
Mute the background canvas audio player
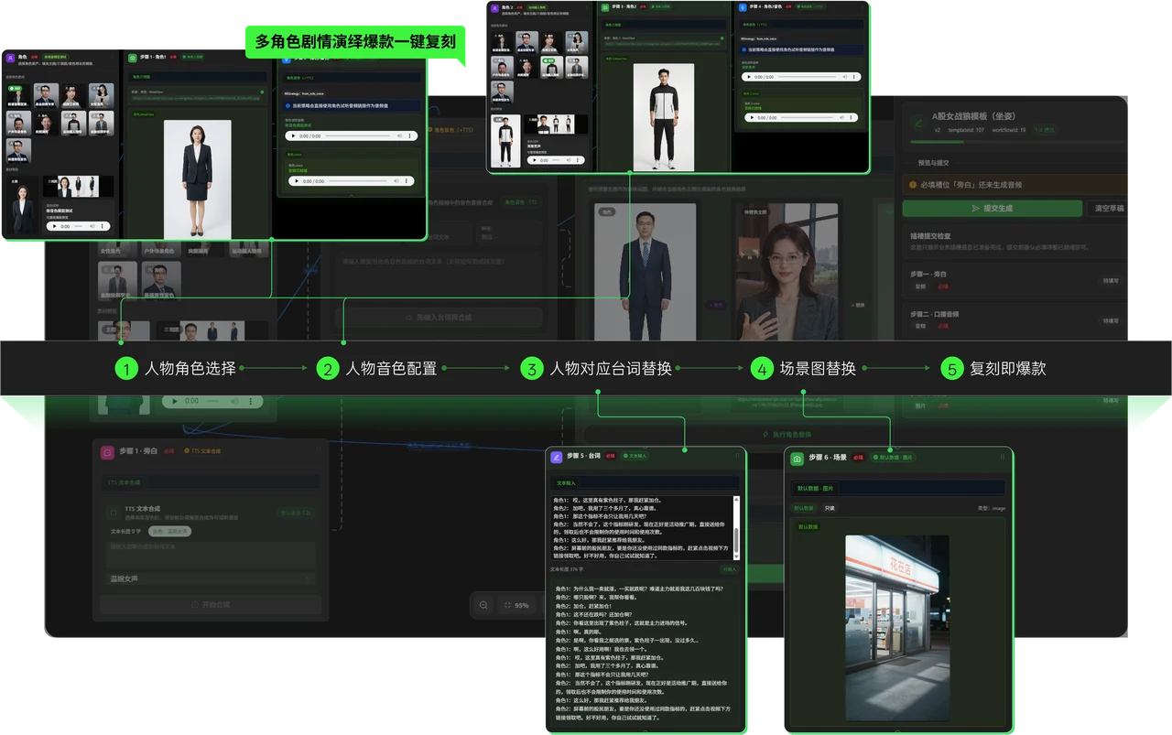click(x=236, y=401)
